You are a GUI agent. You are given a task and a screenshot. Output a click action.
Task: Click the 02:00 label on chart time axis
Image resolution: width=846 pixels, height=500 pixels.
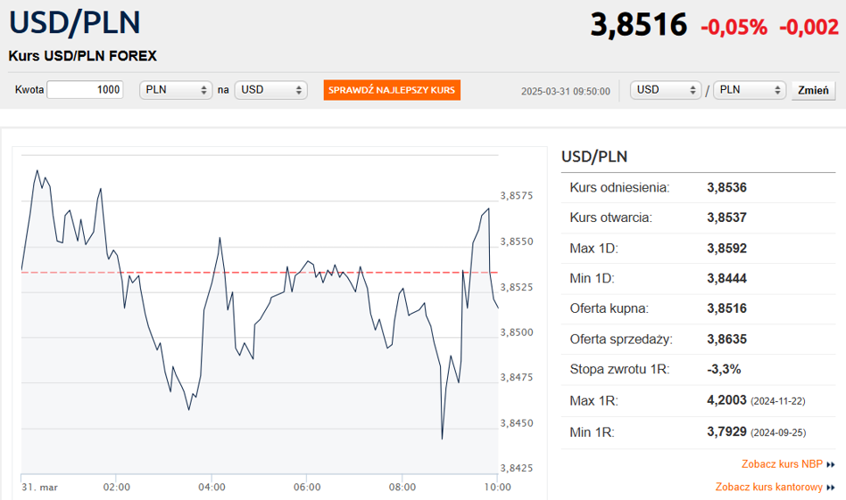[117, 487]
